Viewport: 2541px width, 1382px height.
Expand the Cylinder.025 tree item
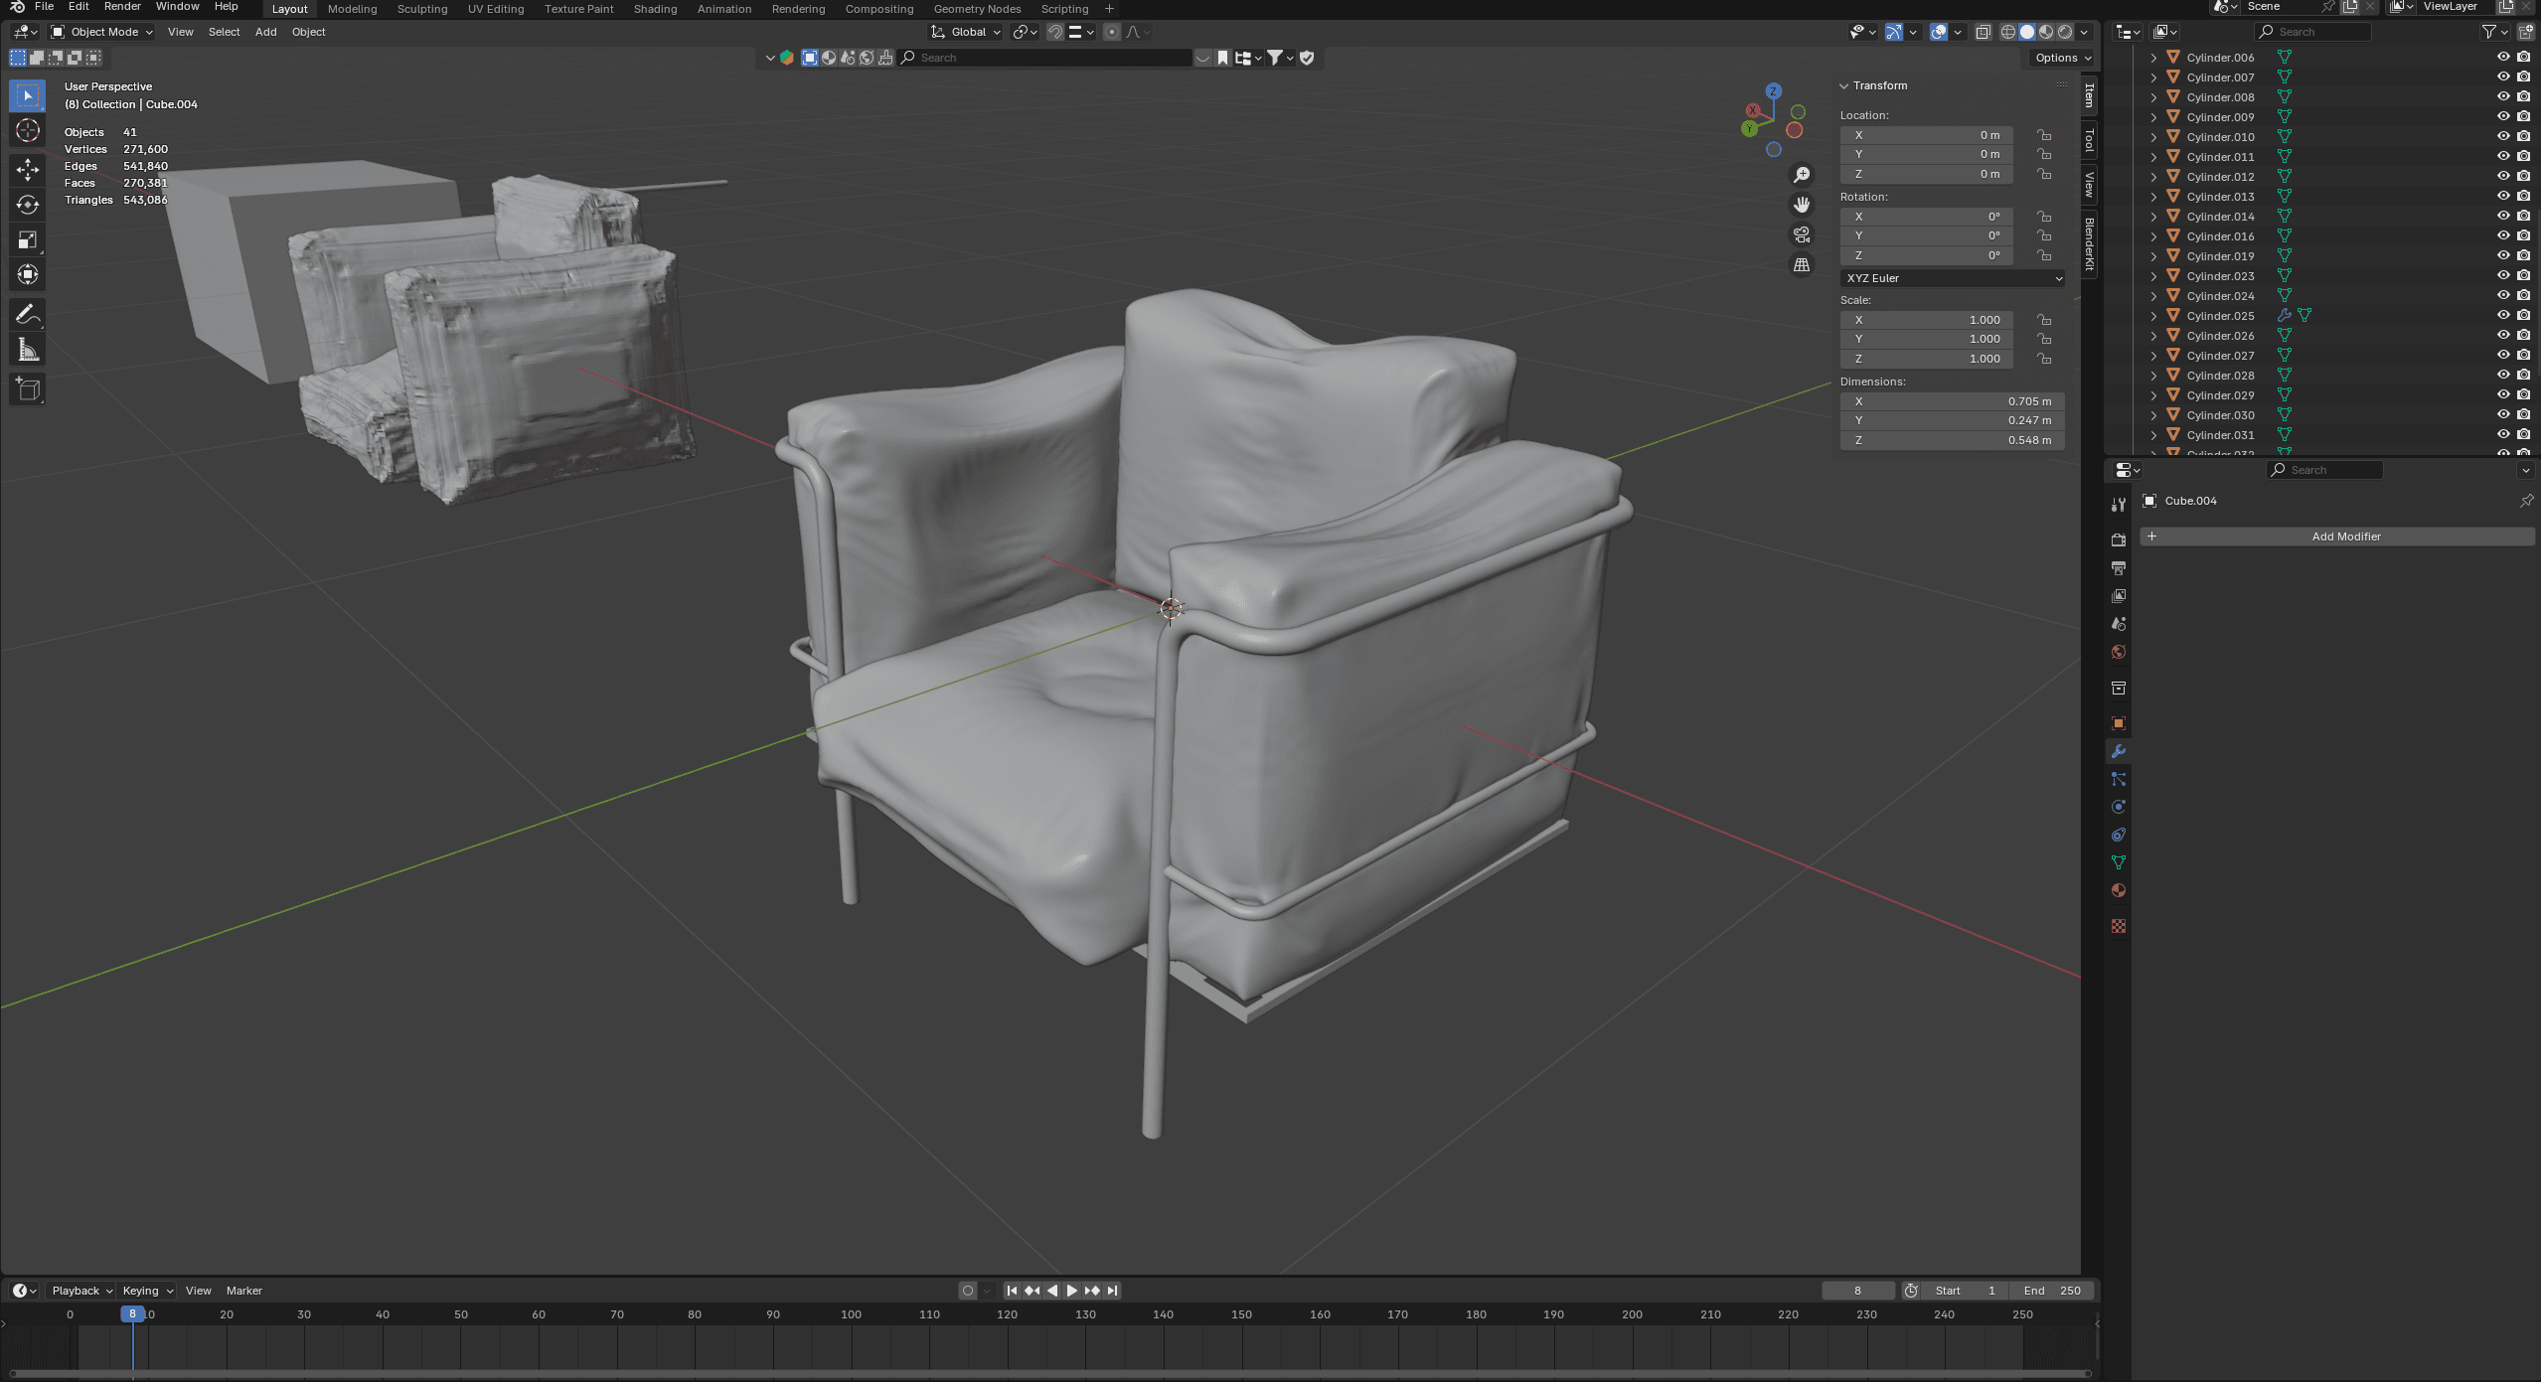pyautogui.click(x=2153, y=316)
